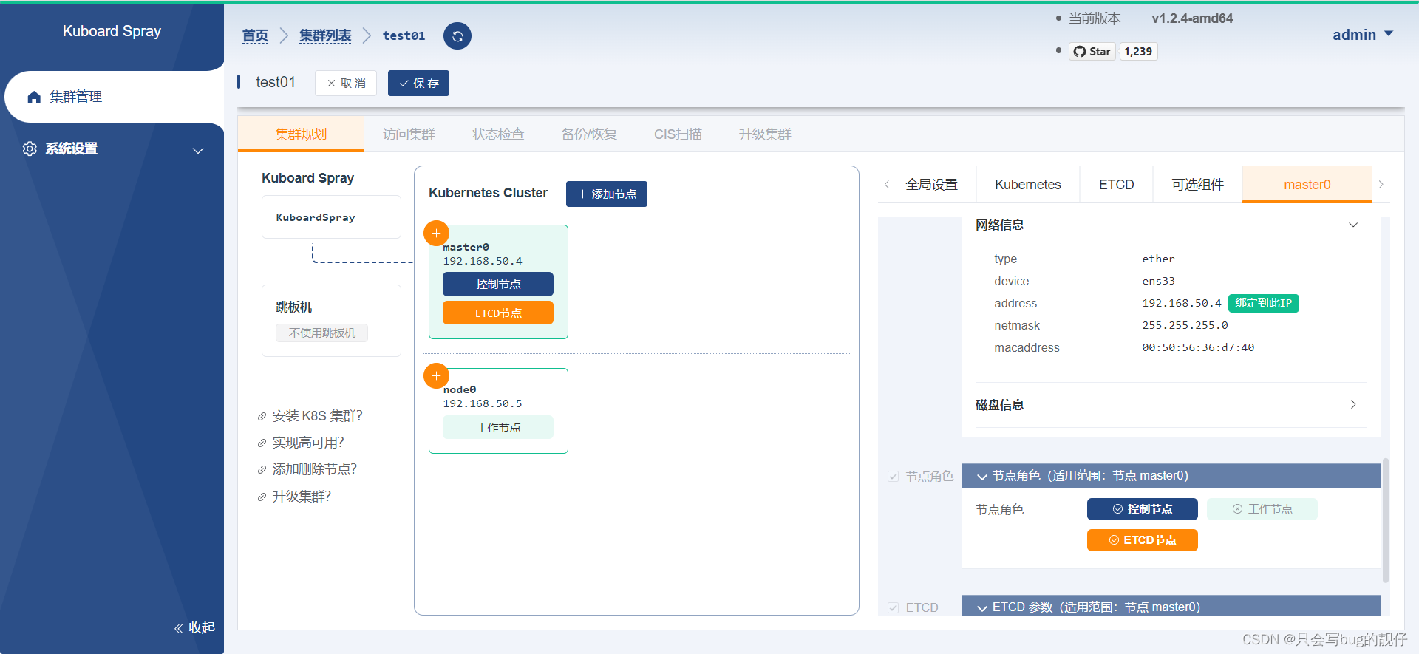The width and height of the screenshot is (1419, 654).
Task: Click the orange plus icon on master0 node
Action: click(436, 233)
